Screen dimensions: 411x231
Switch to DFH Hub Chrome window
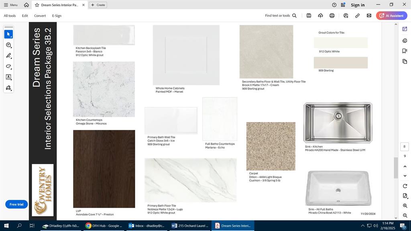[104, 225]
